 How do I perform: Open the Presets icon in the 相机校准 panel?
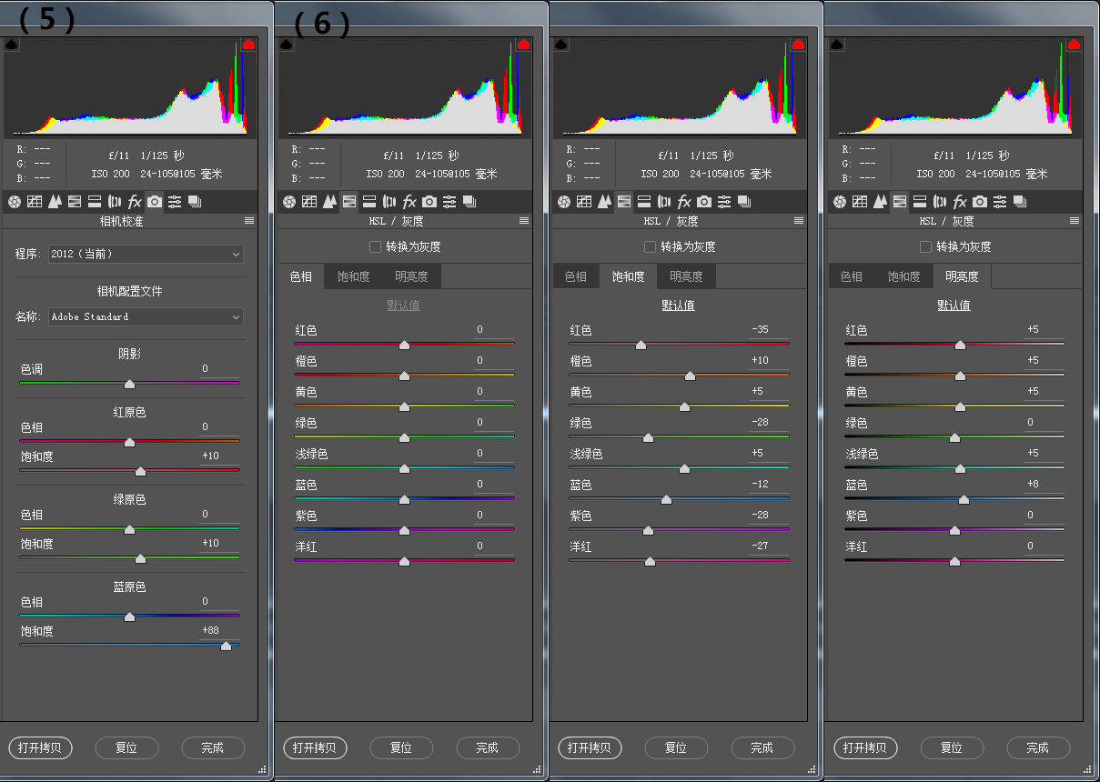[175, 202]
